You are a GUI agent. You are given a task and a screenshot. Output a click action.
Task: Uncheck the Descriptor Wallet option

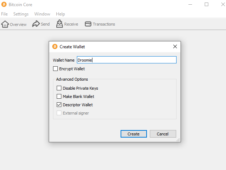(x=59, y=105)
